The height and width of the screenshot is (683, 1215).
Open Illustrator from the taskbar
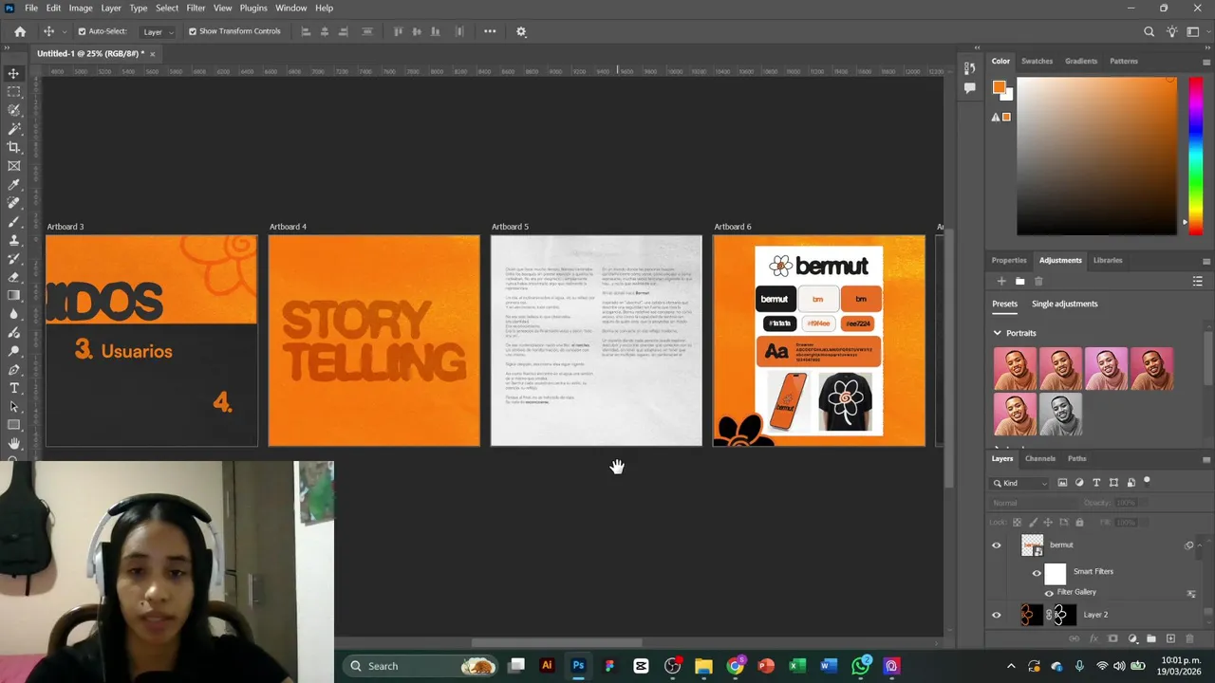(x=547, y=666)
